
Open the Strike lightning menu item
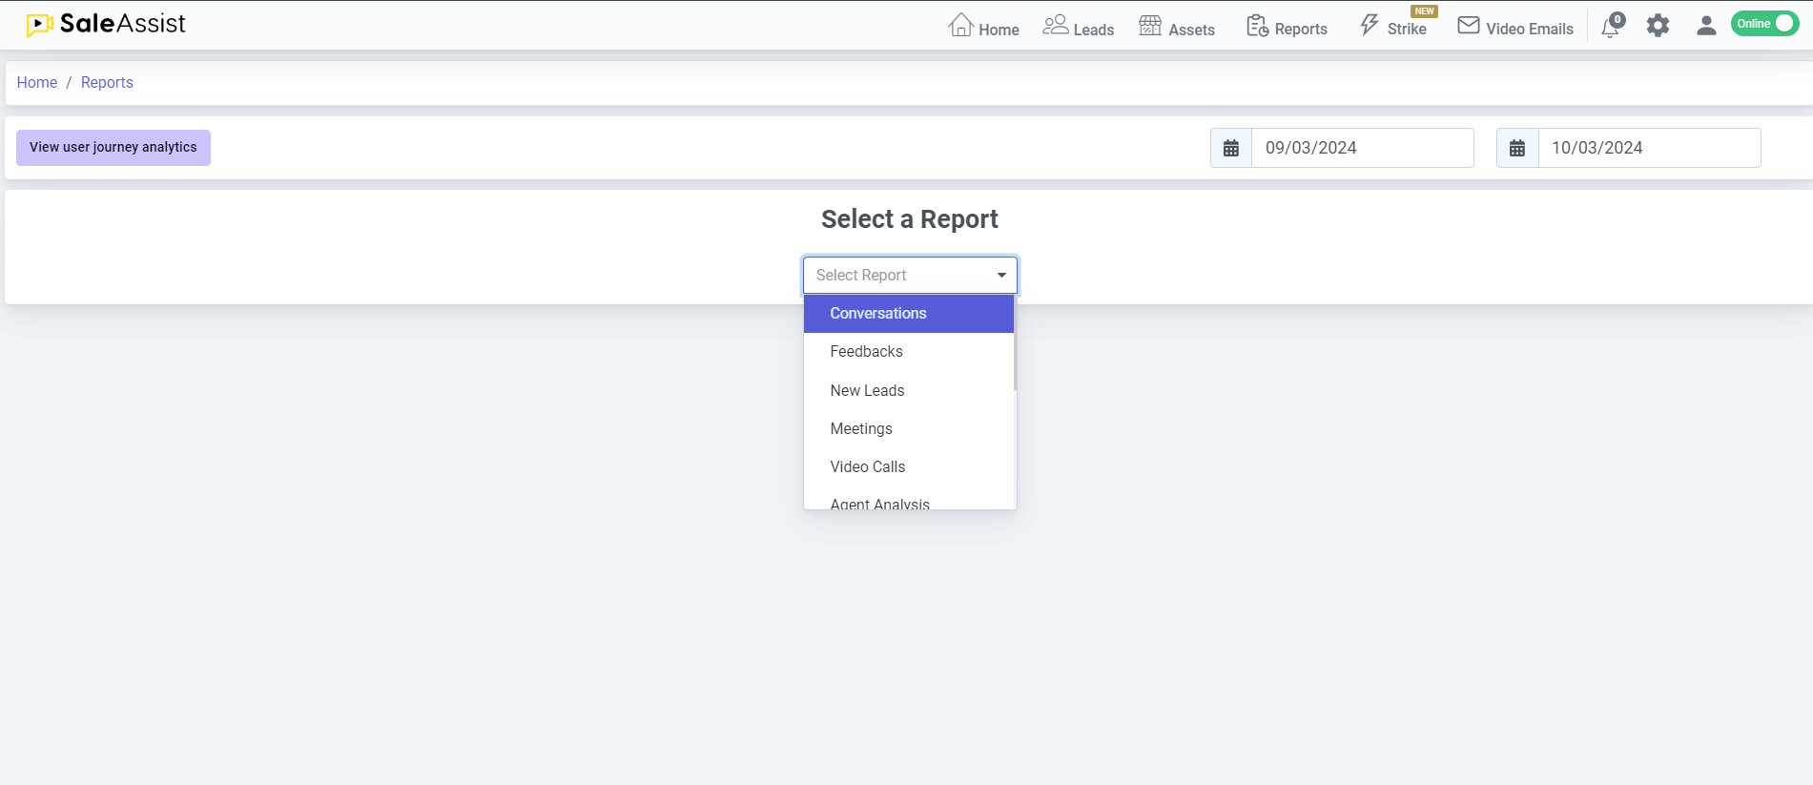[1393, 27]
